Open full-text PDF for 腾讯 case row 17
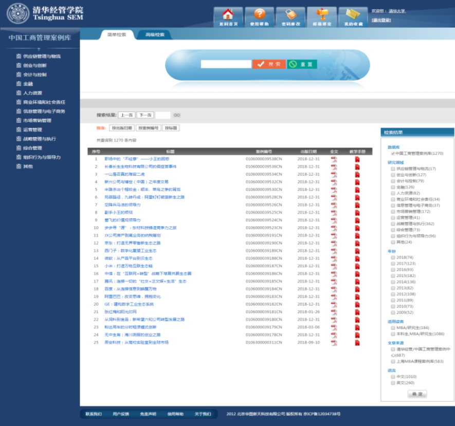Image resolution: width=455 pixels, height=426 pixels. 334,281
